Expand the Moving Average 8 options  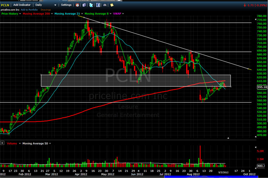click(111, 14)
